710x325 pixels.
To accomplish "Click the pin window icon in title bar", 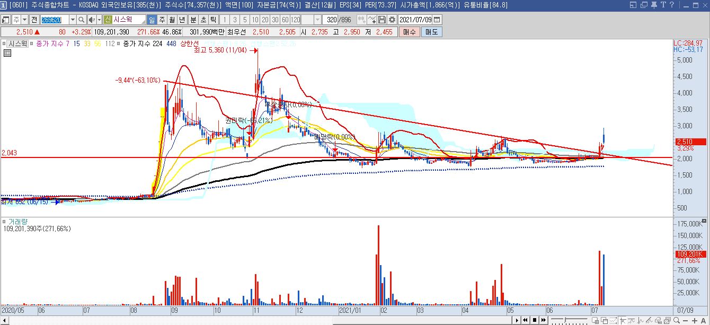I will click(654, 5).
